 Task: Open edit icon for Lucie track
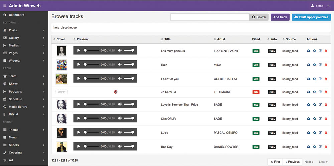point(320,133)
